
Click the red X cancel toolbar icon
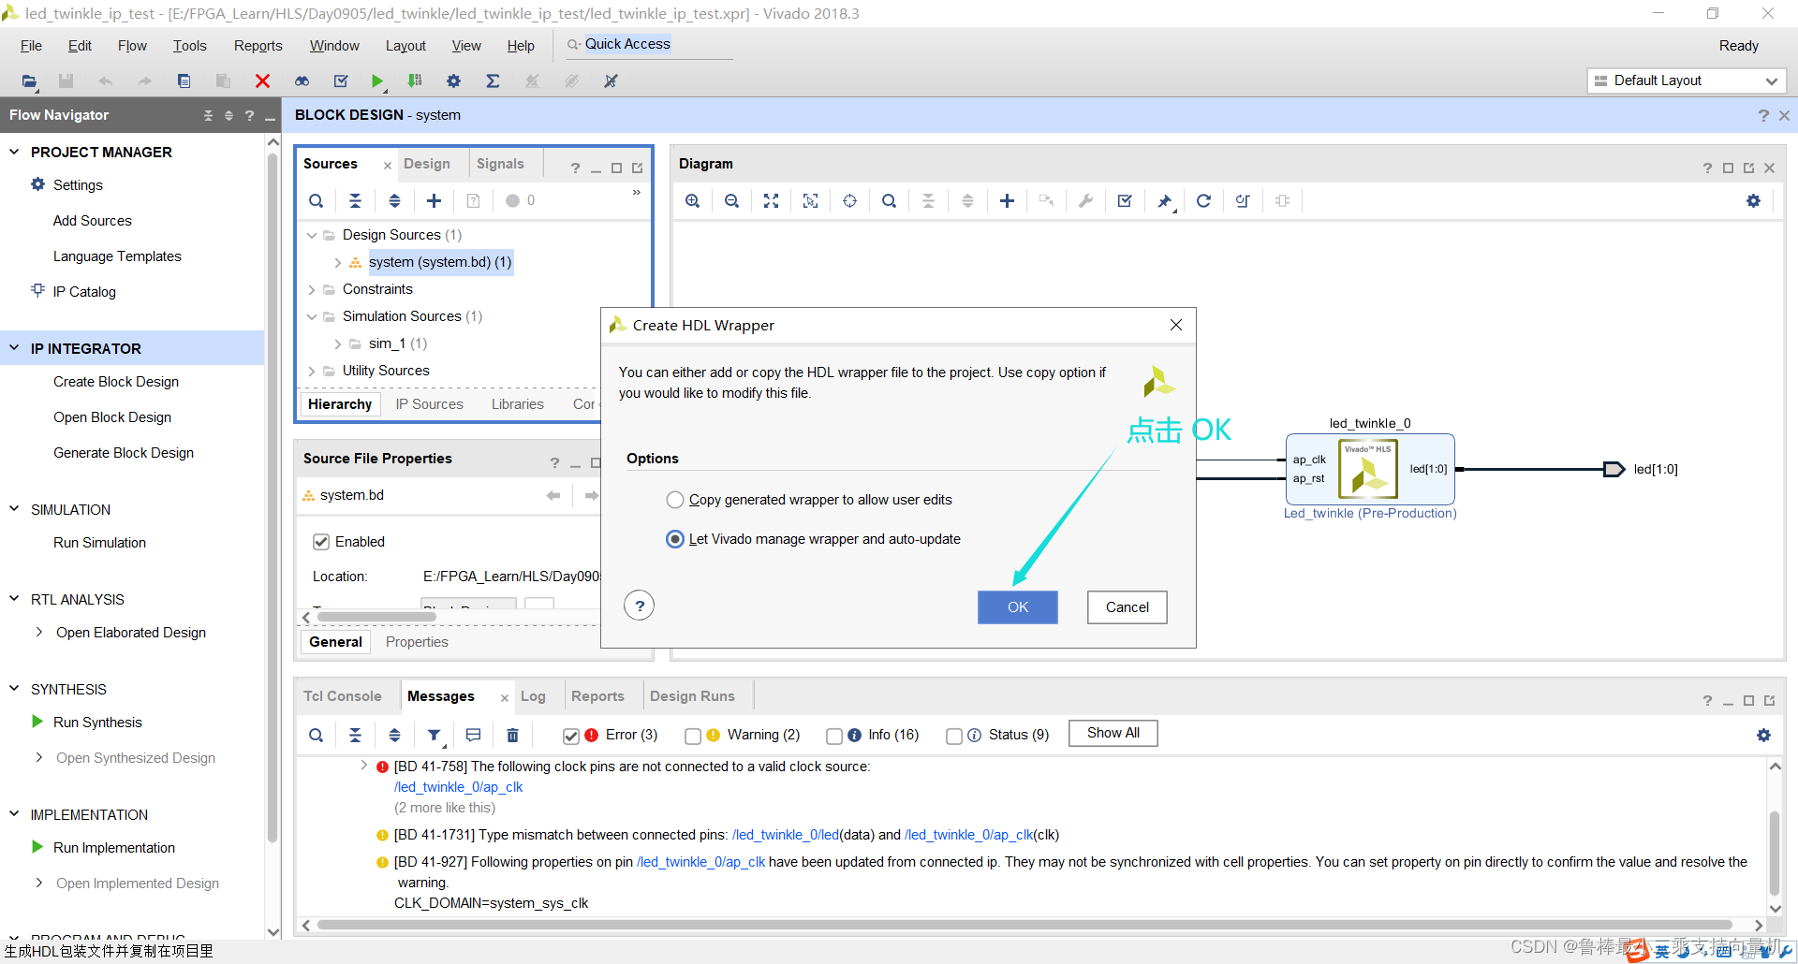pos(262,81)
